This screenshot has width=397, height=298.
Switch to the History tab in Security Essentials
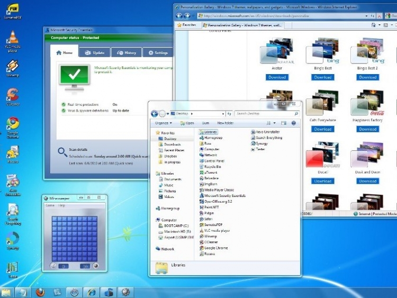pyautogui.click(x=126, y=53)
